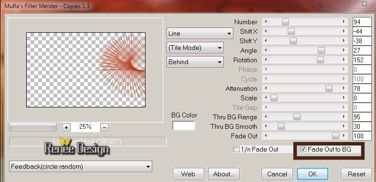The height and width of the screenshot is (182, 376).
Task: Open the Line mode dropdown
Action: [x=200, y=33]
